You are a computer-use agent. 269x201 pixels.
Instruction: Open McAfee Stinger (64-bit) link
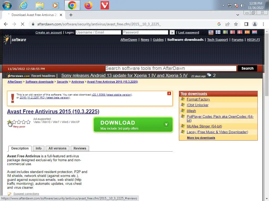click(x=204, y=126)
